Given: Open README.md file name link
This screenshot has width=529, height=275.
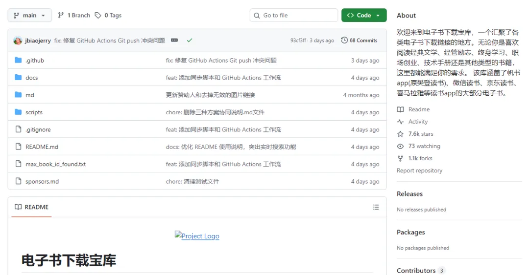Looking at the screenshot, I should point(42,147).
